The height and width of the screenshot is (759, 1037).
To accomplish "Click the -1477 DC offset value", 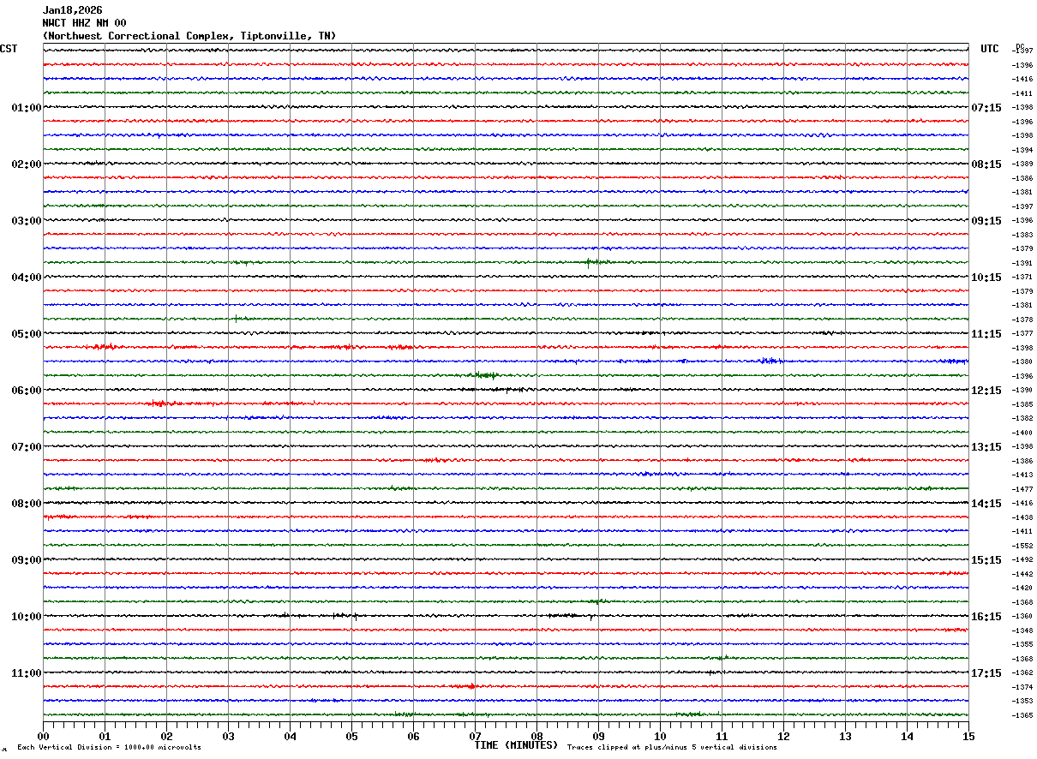I will (x=1022, y=489).
